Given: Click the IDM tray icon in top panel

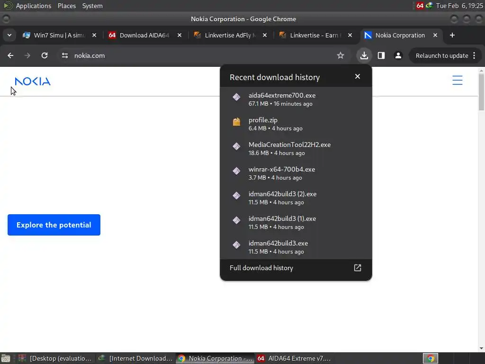Looking at the screenshot, I should coord(429,6).
